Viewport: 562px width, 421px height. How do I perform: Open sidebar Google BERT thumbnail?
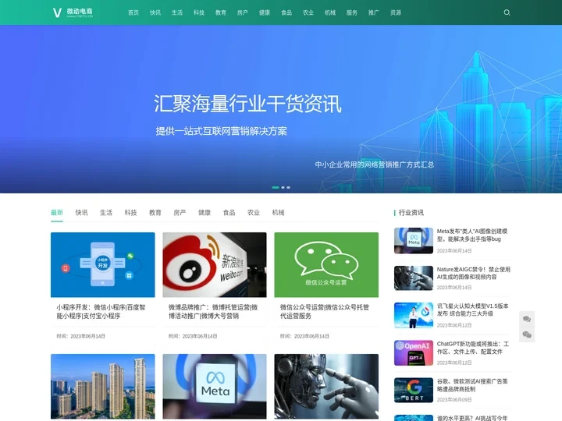click(x=414, y=391)
